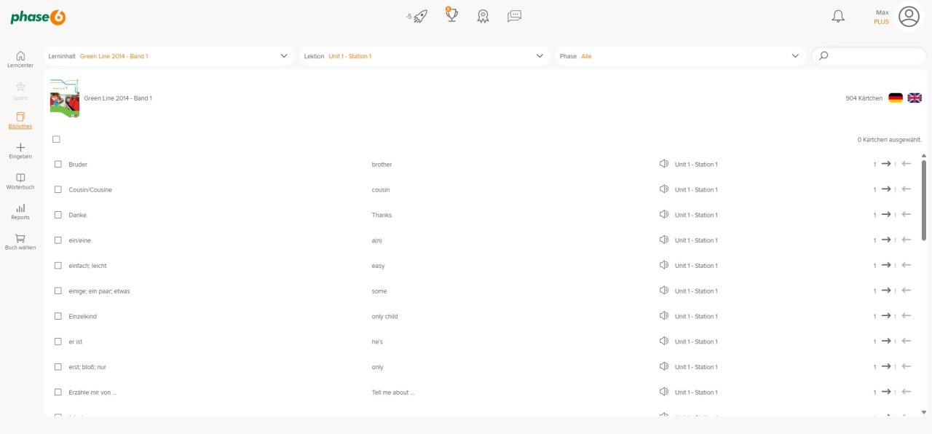Play audio for 'only child'
932x434 pixels.
pos(663,316)
